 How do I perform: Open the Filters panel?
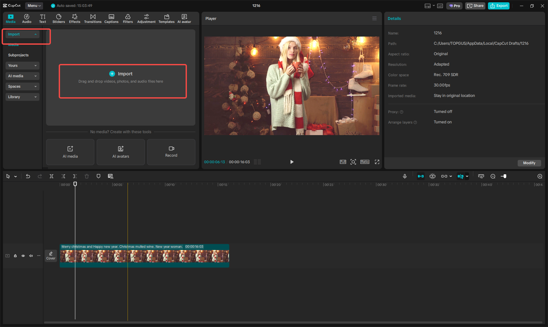pyautogui.click(x=128, y=18)
